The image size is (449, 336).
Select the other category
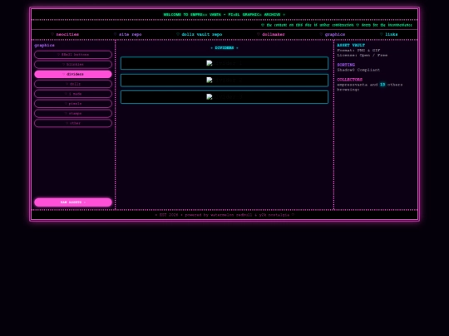click(x=73, y=123)
